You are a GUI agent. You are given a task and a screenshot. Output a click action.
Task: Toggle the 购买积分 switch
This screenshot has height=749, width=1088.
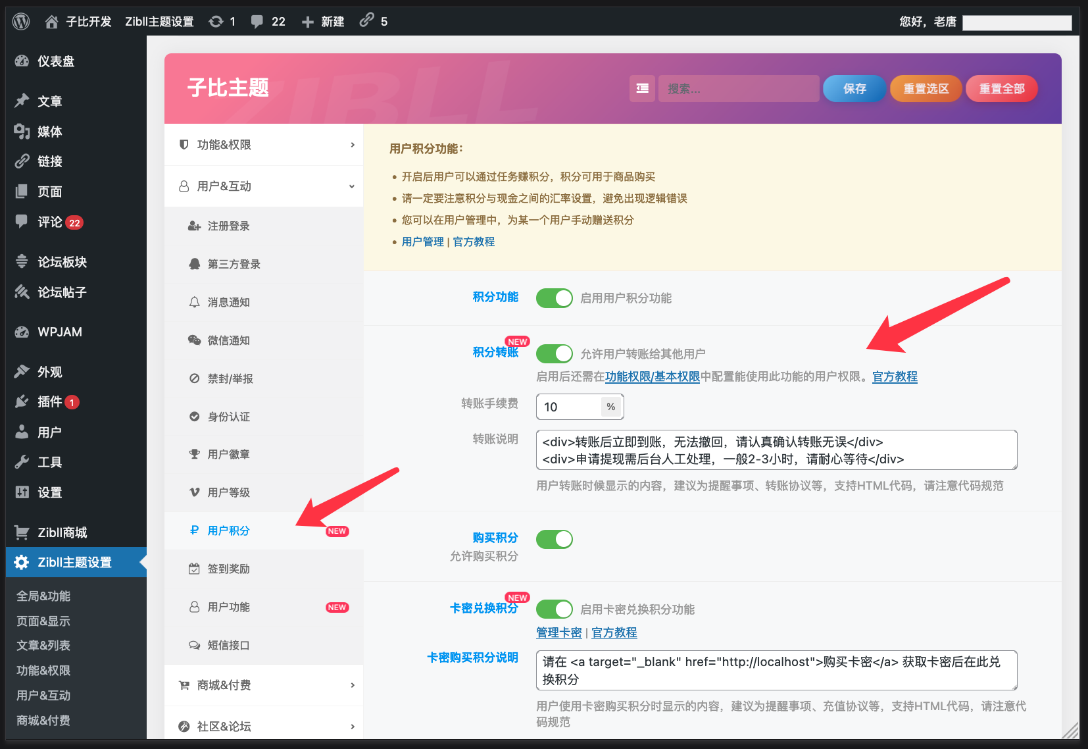(554, 539)
